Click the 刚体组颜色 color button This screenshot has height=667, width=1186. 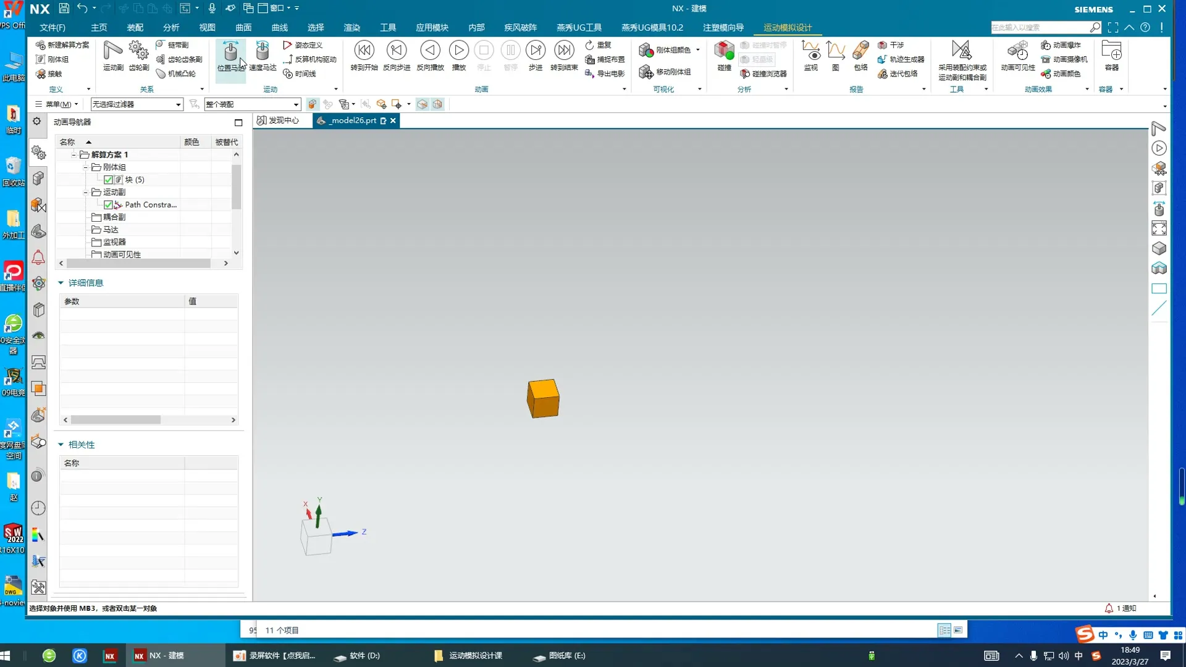point(666,50)
